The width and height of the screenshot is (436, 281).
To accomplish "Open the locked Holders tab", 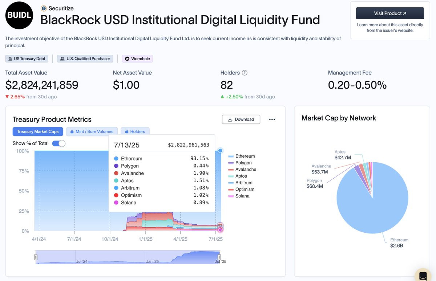I will coord(135,131).
